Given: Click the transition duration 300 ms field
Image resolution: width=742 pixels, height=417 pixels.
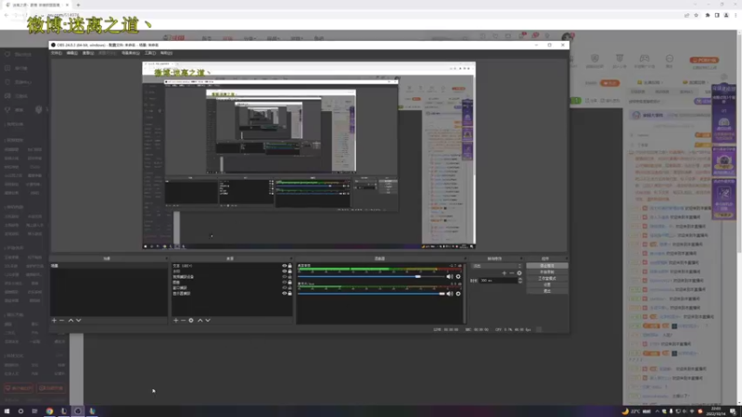Looking at the screenshot, I should click(x=497, y=281).
